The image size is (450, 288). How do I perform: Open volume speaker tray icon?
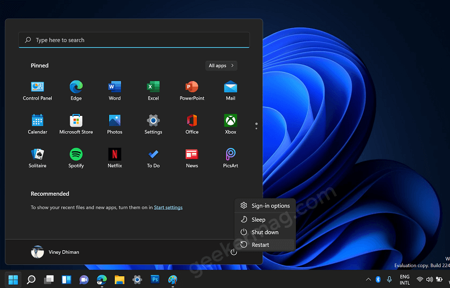click(x=429, y=280)
